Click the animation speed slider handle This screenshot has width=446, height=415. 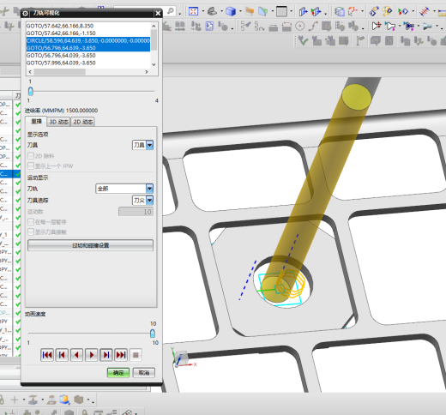pyautogui.click(x=153, y=334)
